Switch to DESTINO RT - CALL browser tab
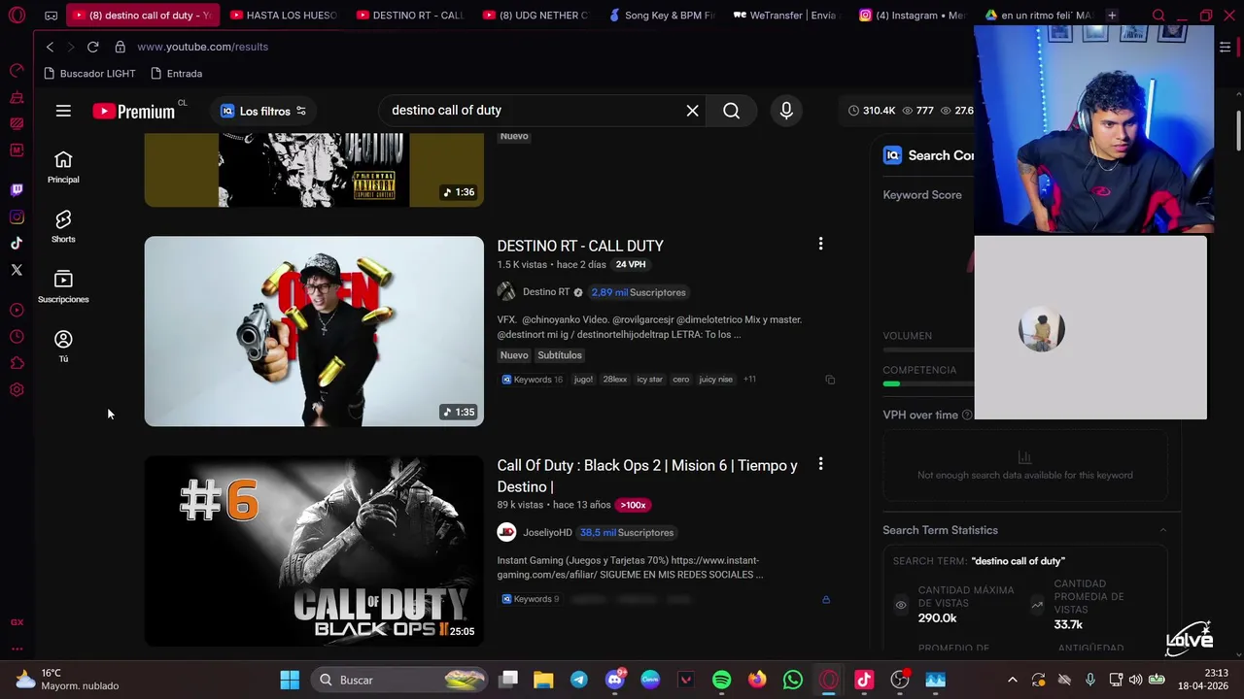Screen dimensions: 1244x699 pos(409,16)
